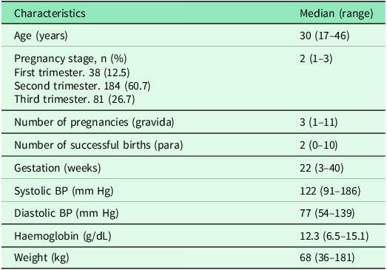387x270 pixels.
Task: Click the First trimester. 38 (12.5) line
Action: [x=72, y=72]
